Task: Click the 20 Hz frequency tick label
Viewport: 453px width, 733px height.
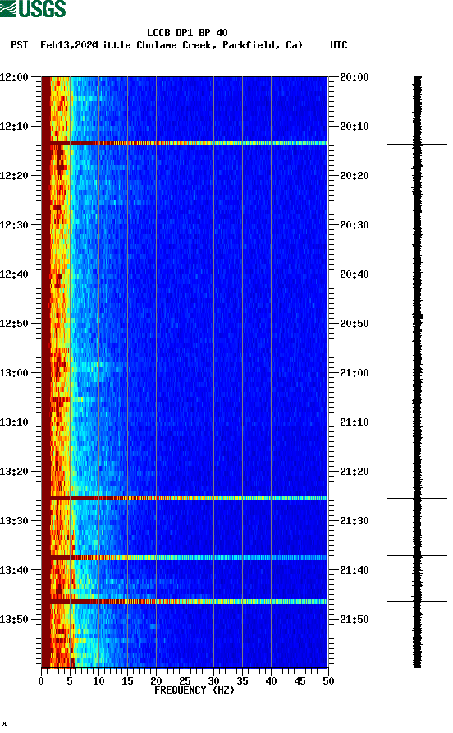Action: (x=157, y=681)
